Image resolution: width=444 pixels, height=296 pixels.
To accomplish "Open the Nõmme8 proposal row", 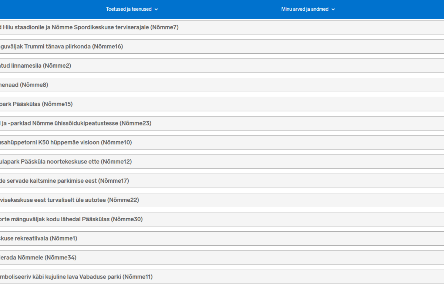I will coord(24,85).
